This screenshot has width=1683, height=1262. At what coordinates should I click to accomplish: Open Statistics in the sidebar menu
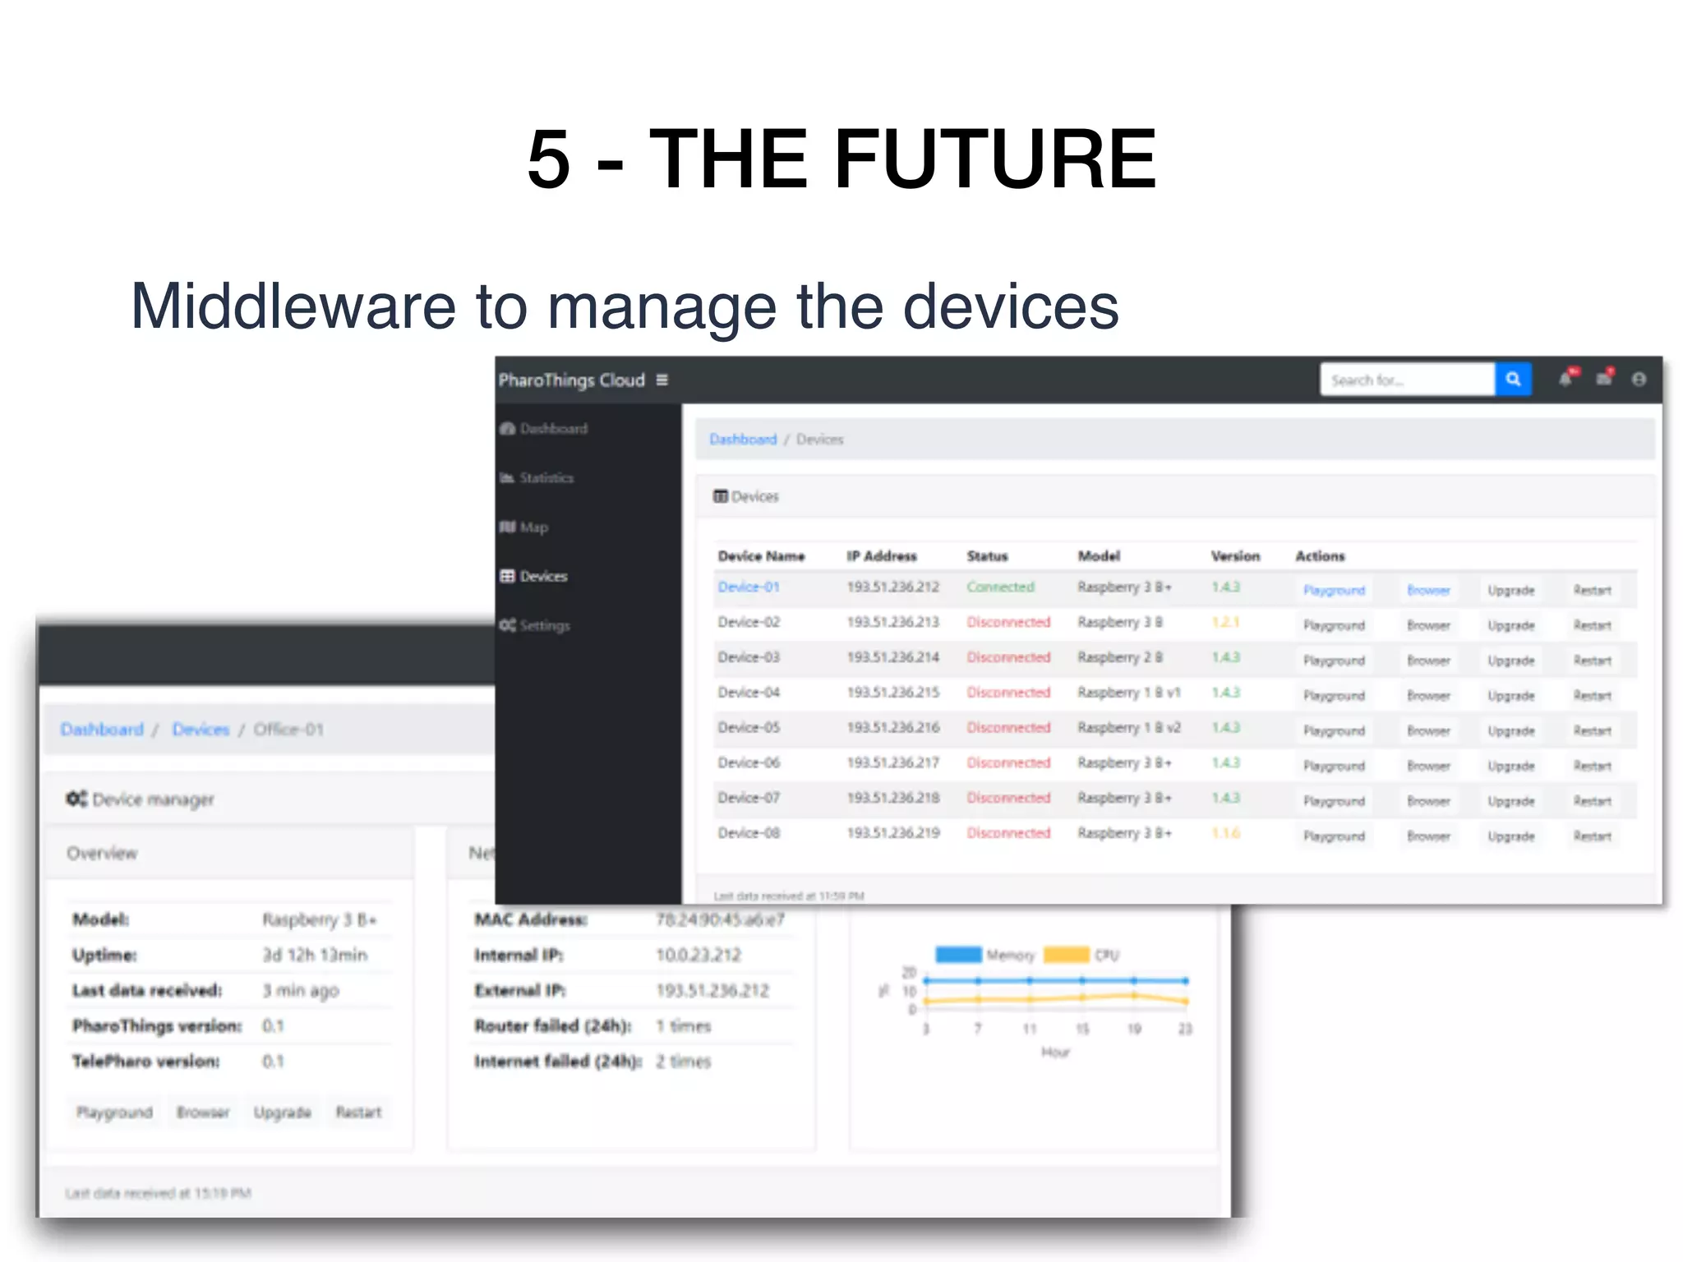pos(546,478)
